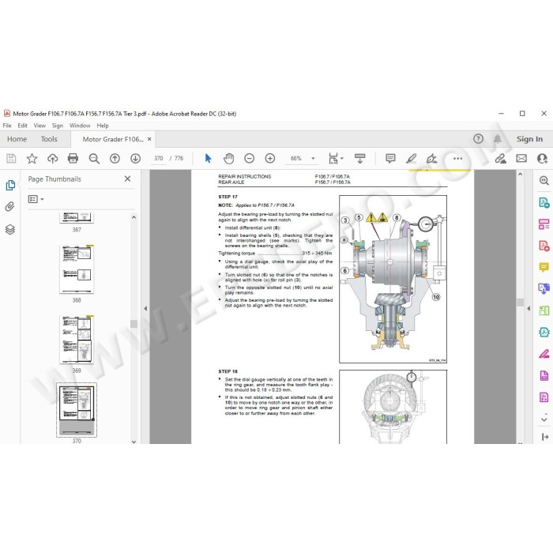Enable scrolling read mode icon
553x553 pixels.
click(359, 158)
